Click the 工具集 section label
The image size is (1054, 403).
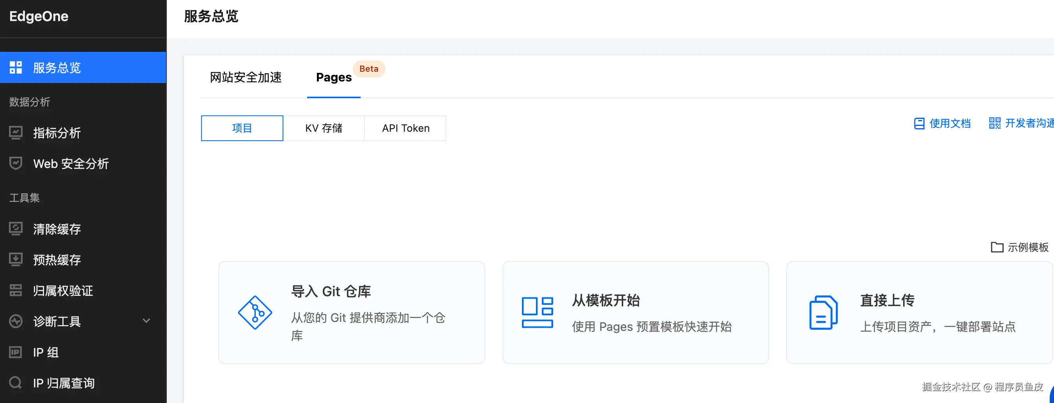[25, 198]
